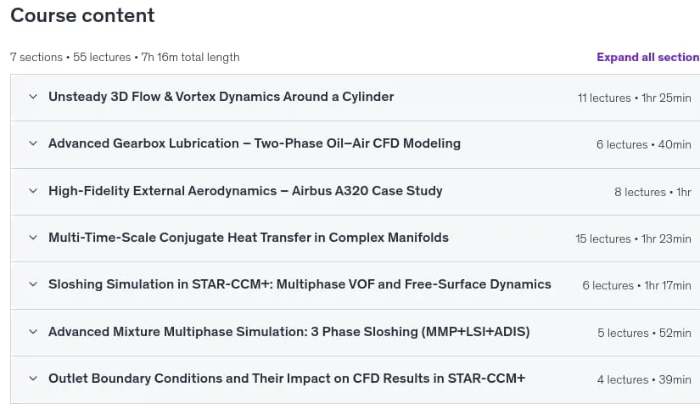The height and width of the screenshot is (404, 700).
Task: Expand the Advanced Gearbox Lubrication chevron
Action: pos(33,143)
